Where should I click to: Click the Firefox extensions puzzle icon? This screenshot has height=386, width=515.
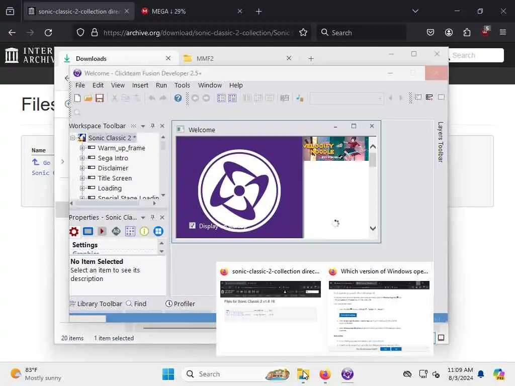467,33
